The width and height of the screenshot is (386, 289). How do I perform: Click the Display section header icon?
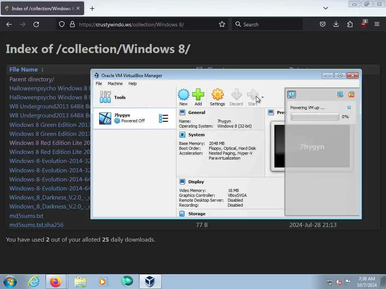point(182,182)
